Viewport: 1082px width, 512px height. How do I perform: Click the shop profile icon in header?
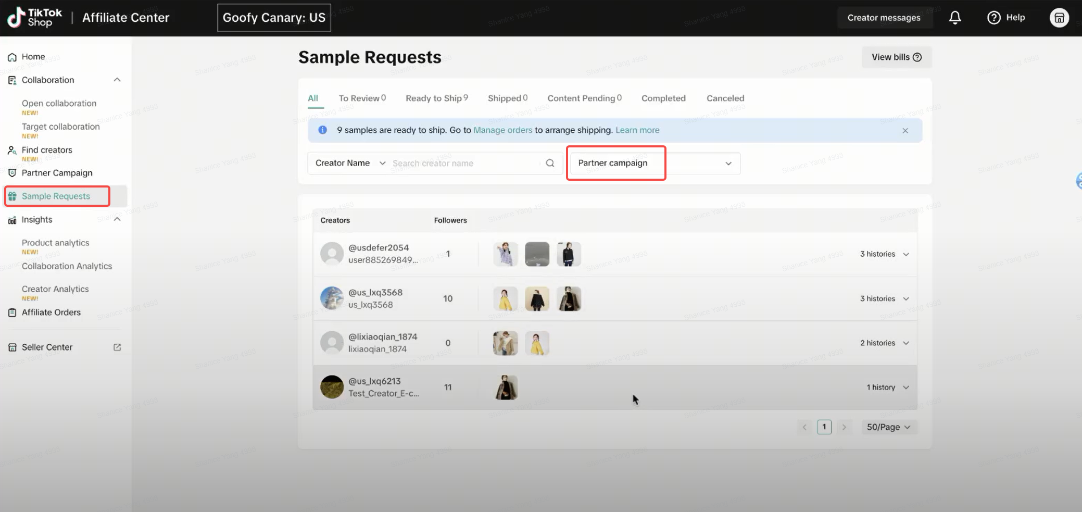coord(1059,18)
